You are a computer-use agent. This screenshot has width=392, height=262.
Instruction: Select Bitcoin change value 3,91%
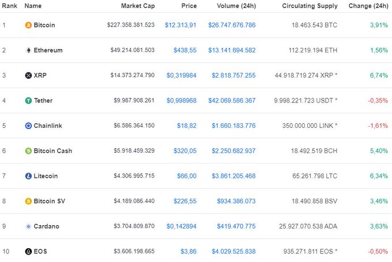379,25
